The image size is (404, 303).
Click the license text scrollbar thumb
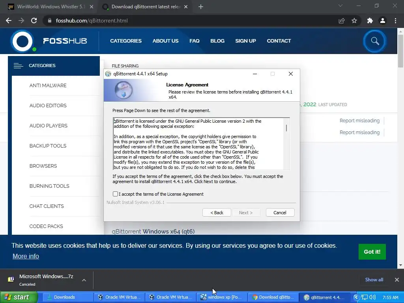tap(286, 128)
